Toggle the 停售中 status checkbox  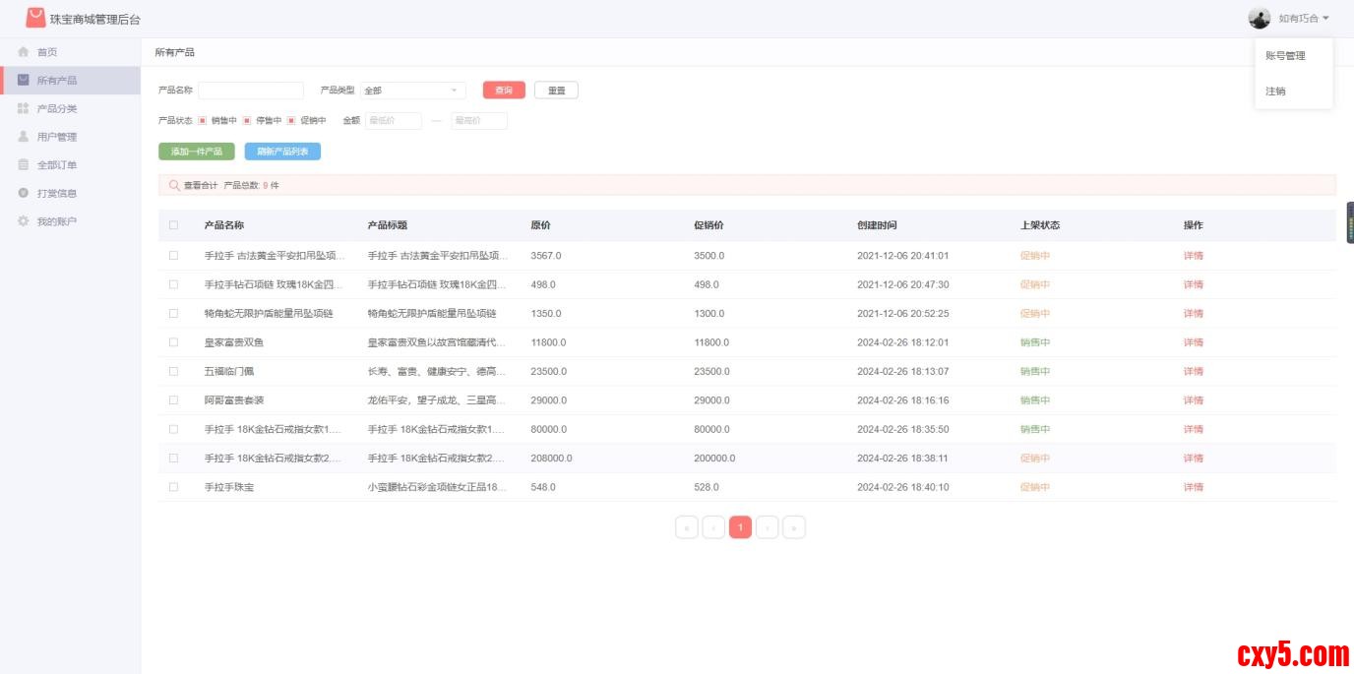(x=247, y=121)
